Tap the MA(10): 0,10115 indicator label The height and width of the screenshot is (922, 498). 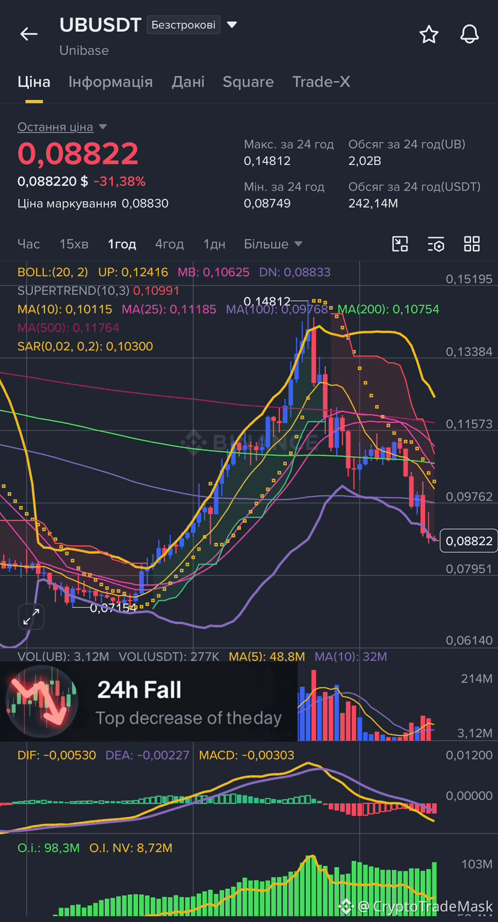click(65, 309)
